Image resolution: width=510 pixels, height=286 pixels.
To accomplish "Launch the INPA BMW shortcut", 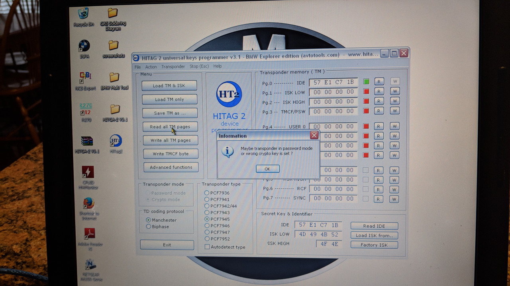I will click(x=84, y=49).
